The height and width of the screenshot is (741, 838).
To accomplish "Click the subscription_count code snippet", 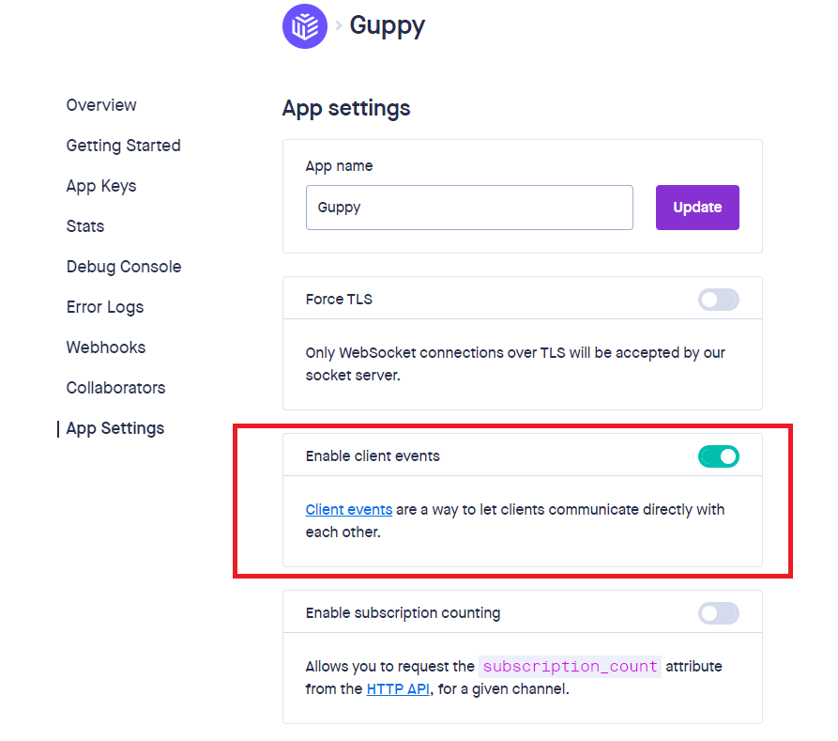I will click(570, 667).
